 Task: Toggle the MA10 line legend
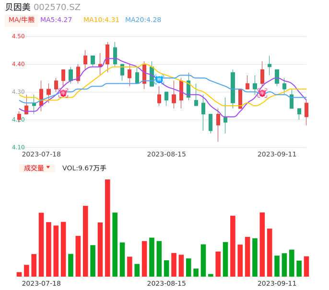(101, 20)
